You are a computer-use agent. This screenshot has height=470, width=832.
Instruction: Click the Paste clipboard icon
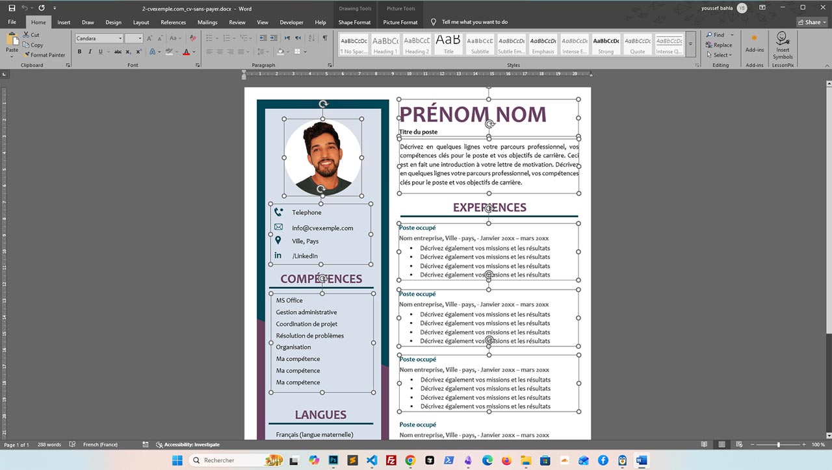coord(12,40)
